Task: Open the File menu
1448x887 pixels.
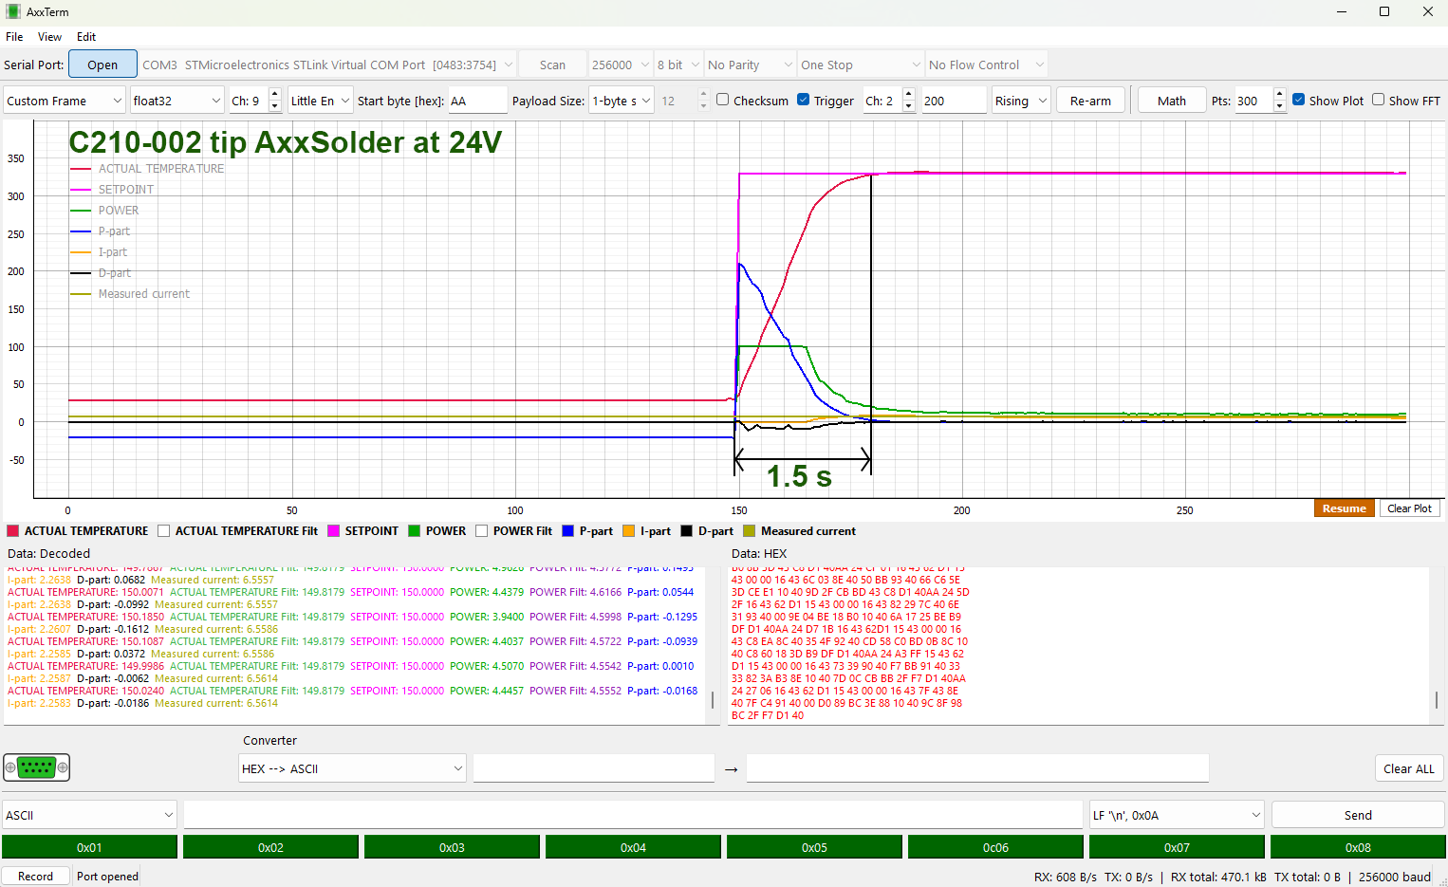Action: (14, 37)
